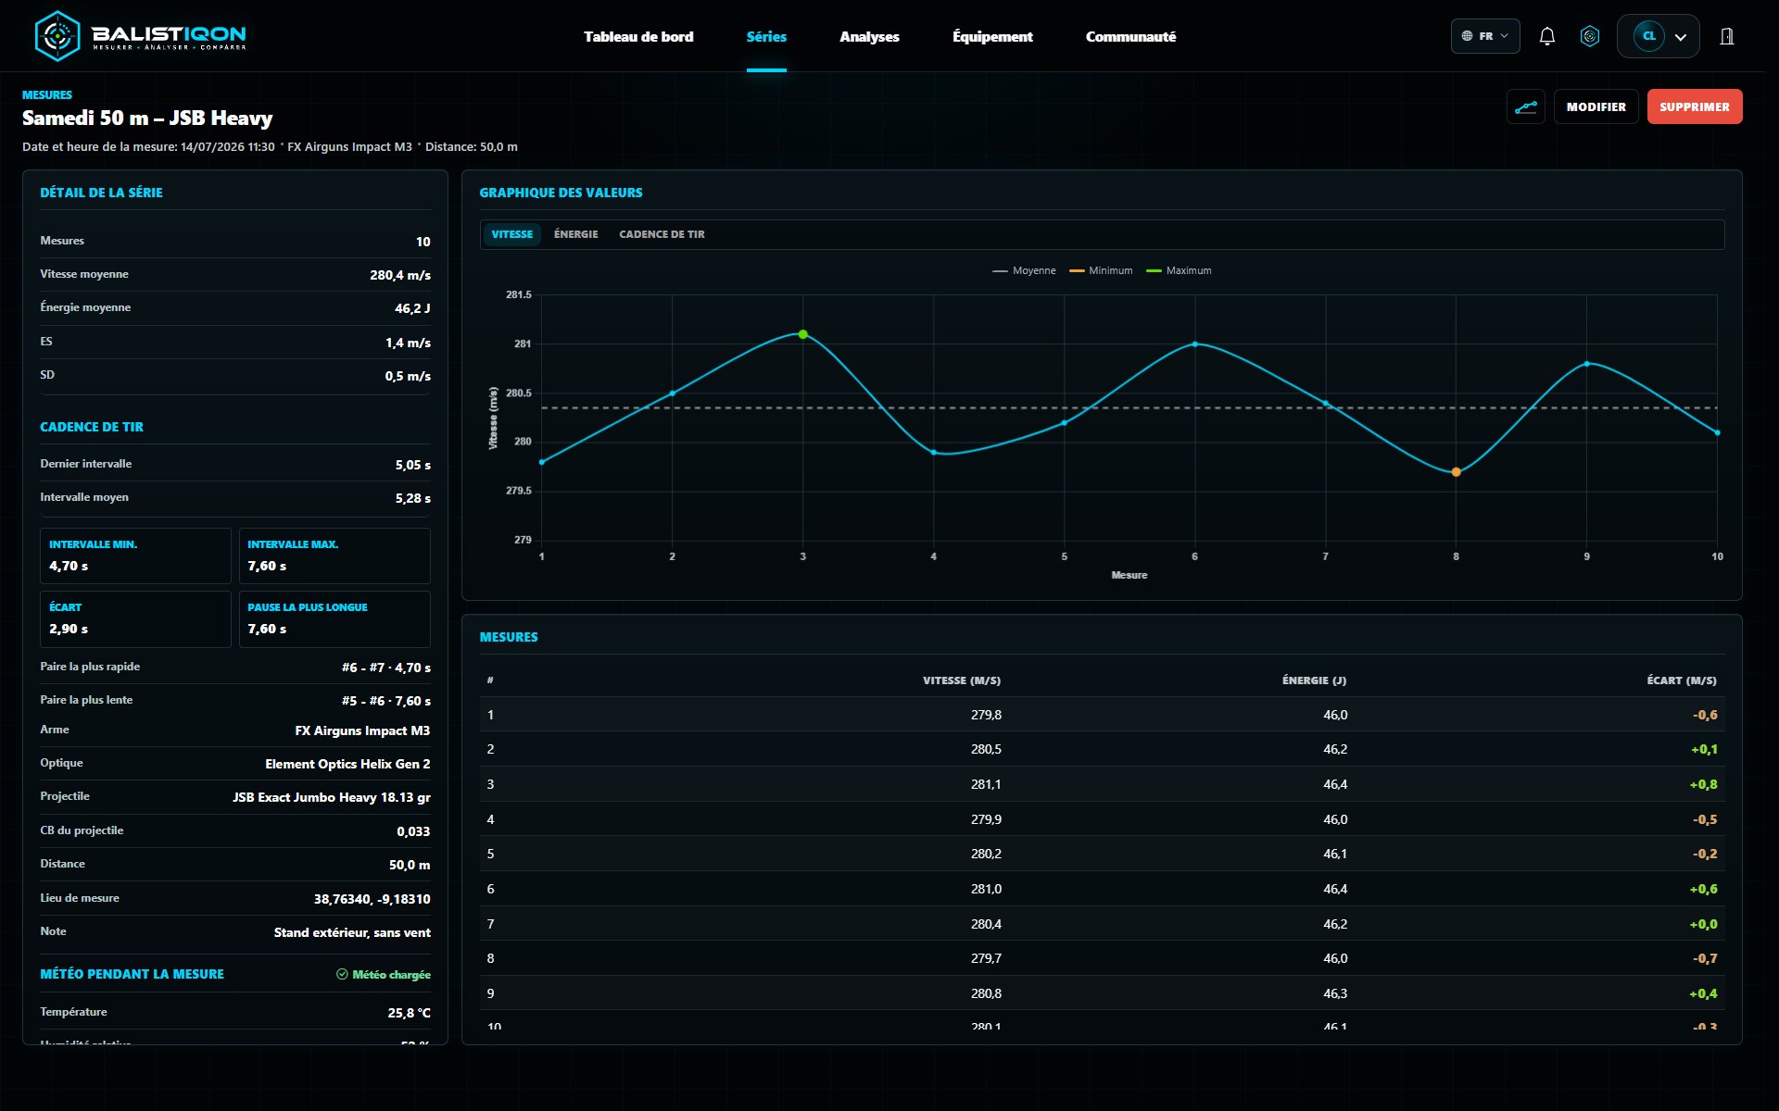Go to Équipement section
This screenshot has width=1779, height=1111.
tap(992, 36)
